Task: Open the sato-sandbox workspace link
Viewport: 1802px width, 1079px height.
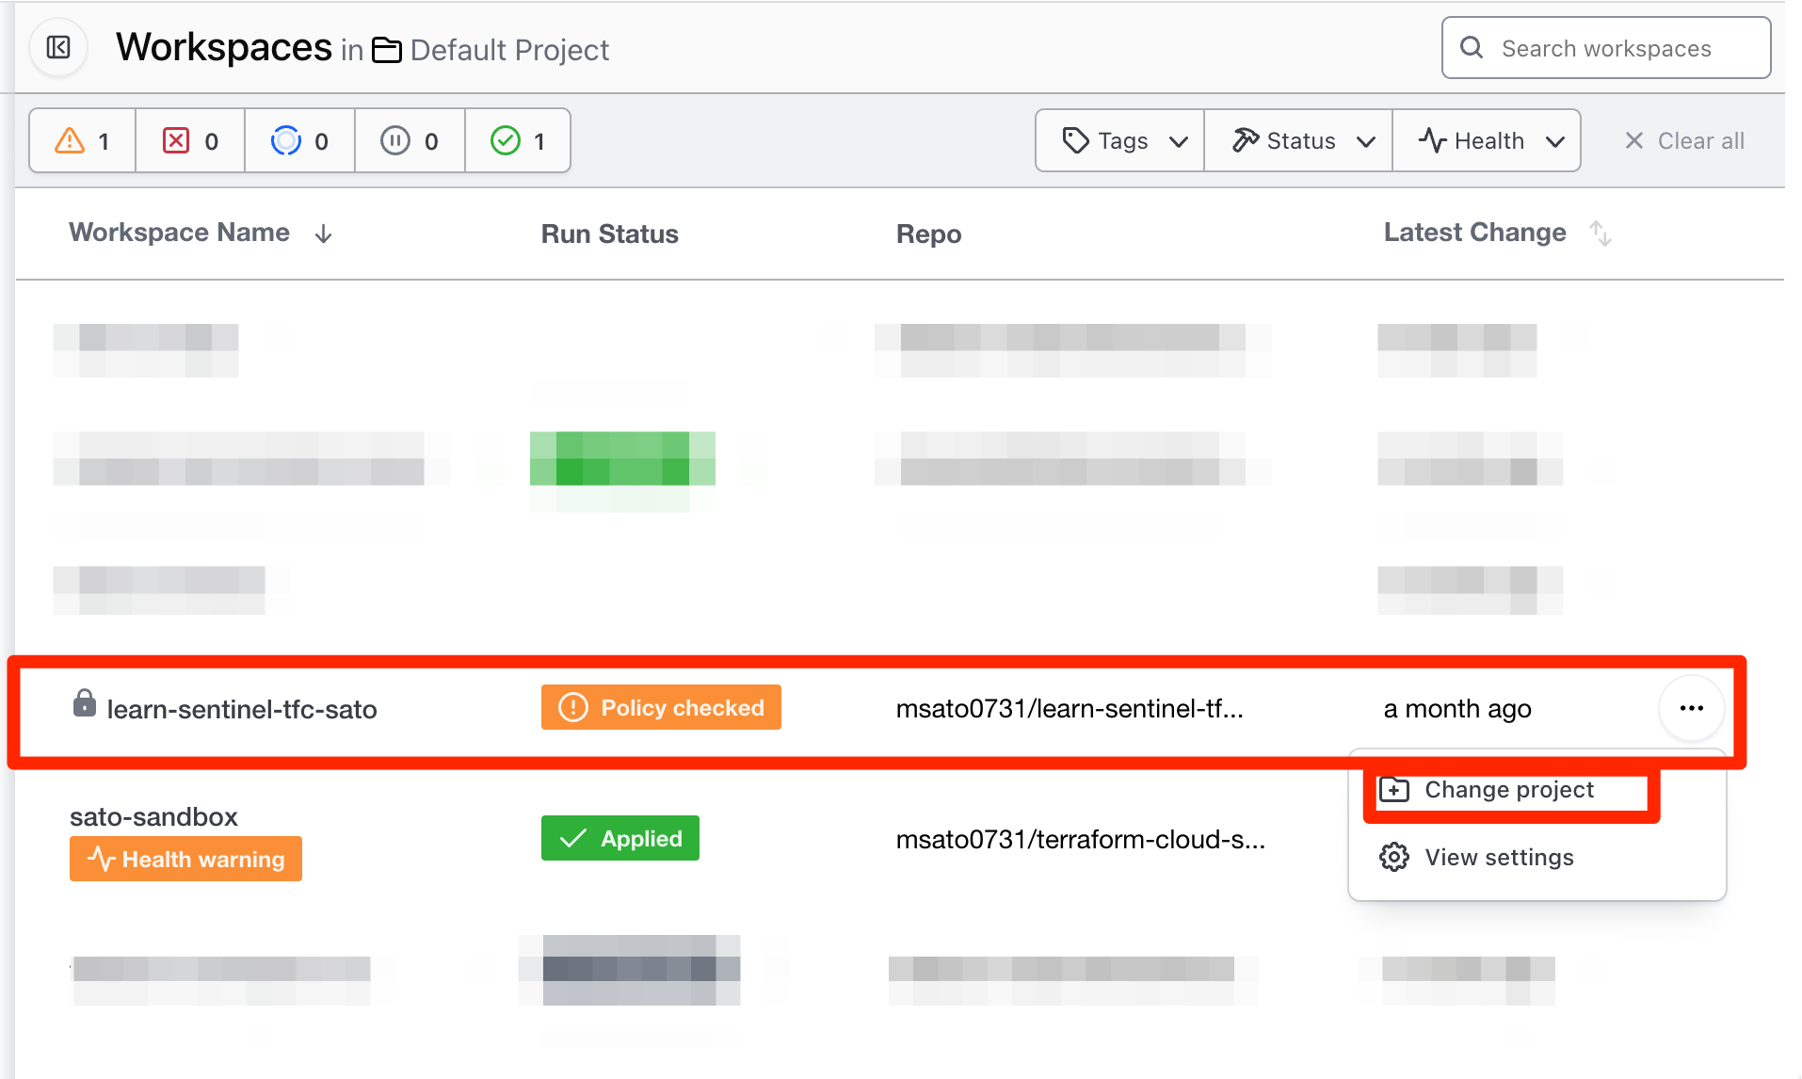Action: (x=154, y=816)
